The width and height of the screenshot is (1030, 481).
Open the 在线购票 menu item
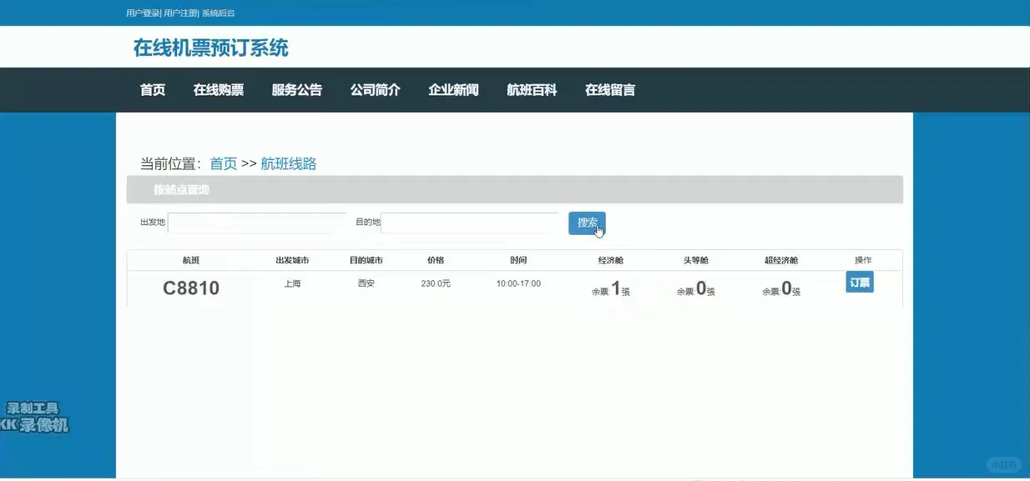[x=218, y=89]
